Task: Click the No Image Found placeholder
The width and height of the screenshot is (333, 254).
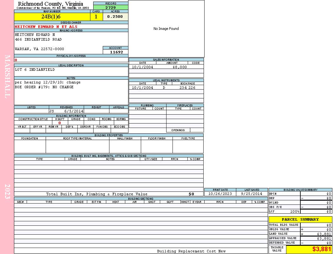Action: click(166, 29)
